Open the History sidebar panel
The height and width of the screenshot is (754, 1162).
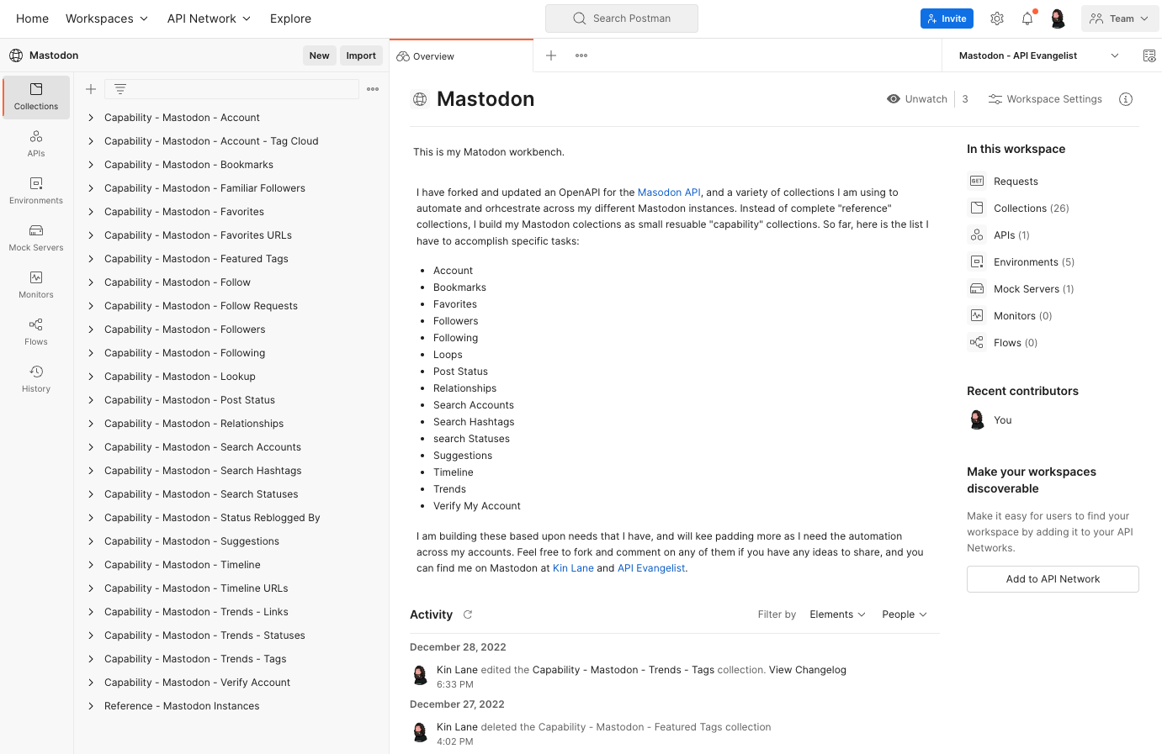pyautogui.click(x=36, y=379)
